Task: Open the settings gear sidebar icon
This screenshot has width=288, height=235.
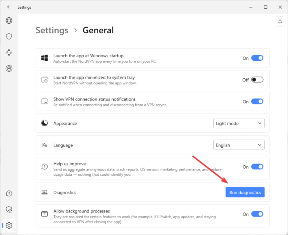Action: pos(9,225)
